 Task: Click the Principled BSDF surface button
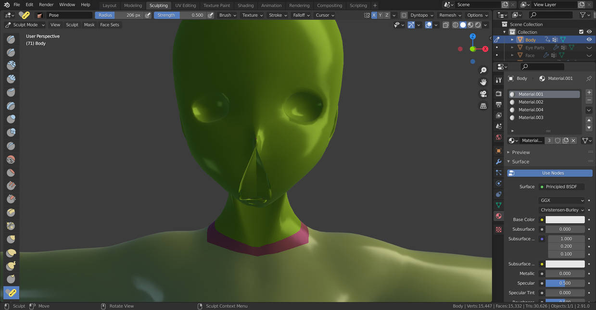click(561, 186)
